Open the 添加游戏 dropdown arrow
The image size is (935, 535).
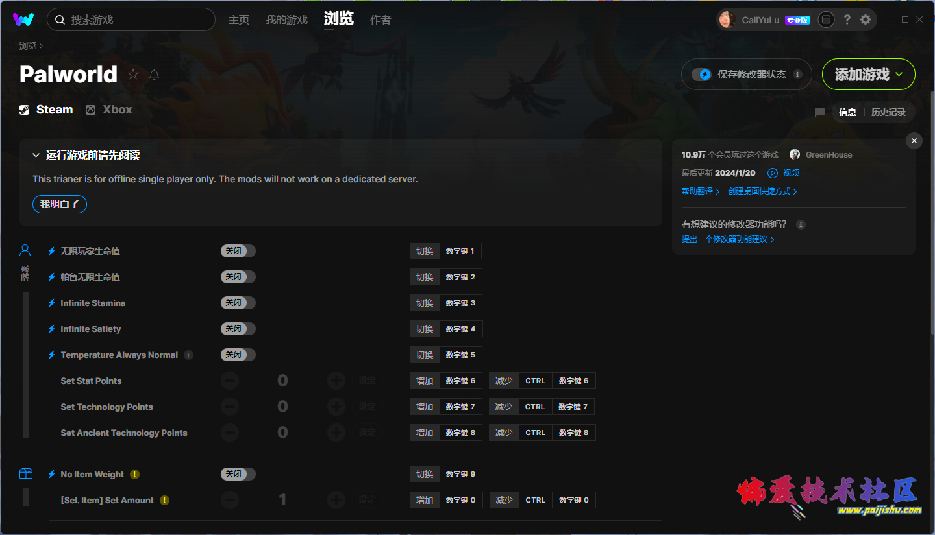point(899,75)
